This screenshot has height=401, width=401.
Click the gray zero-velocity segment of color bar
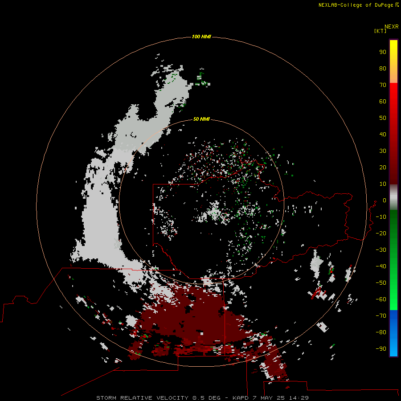point(393,197)
